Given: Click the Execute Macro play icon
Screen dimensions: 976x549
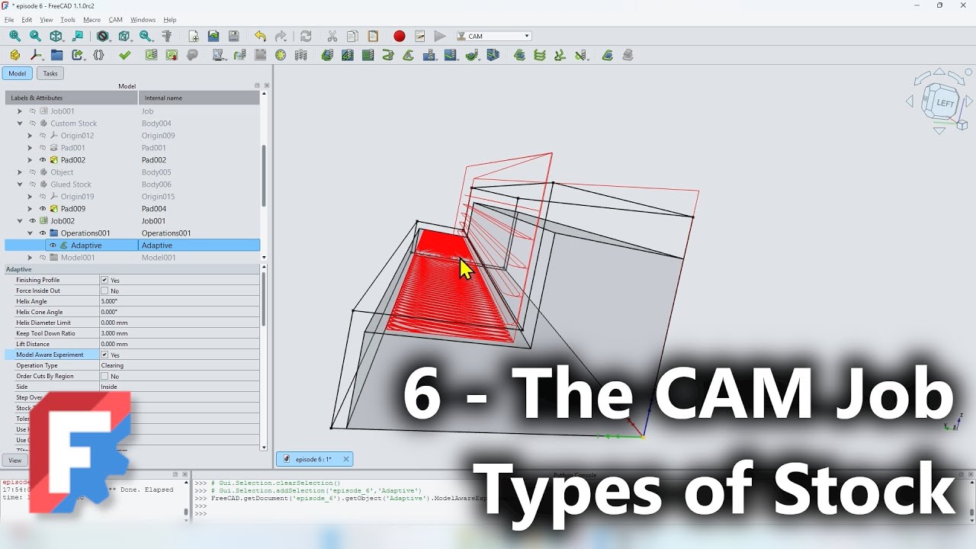Looking at the screenshot, I should click(x=440, y=36).
